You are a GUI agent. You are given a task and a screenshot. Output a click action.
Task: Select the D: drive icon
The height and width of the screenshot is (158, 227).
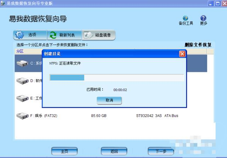click(x=22, y=81)
